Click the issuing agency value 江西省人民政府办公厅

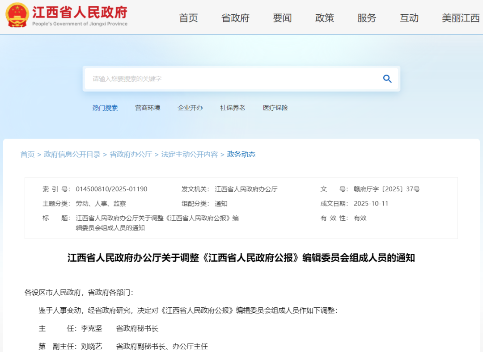tap(246, 189)
